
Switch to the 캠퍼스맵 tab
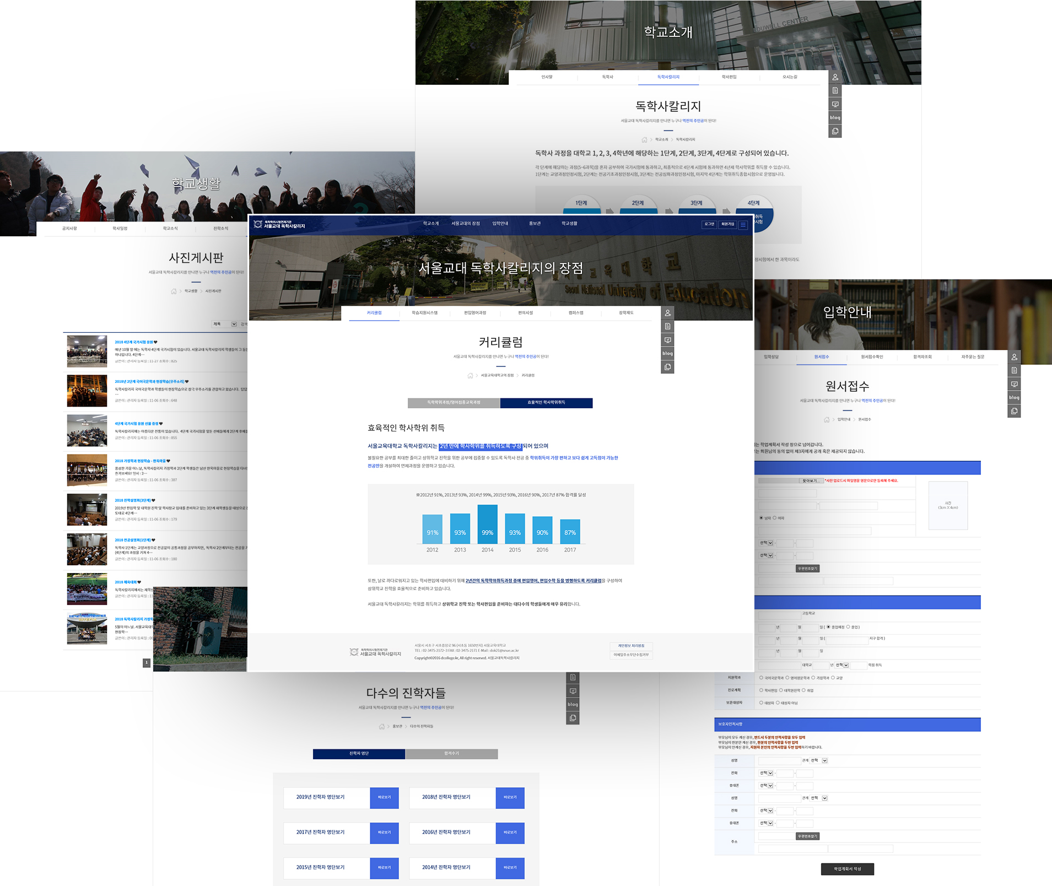tap(576, 313)
